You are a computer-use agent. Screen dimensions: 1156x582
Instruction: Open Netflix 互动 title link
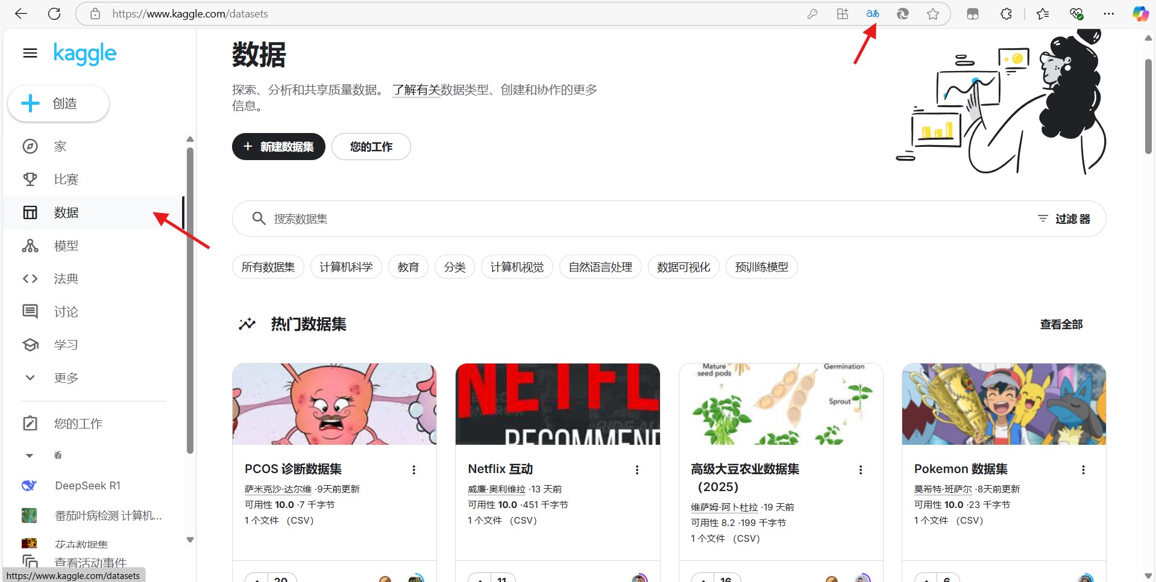click(x=500, y=469)
